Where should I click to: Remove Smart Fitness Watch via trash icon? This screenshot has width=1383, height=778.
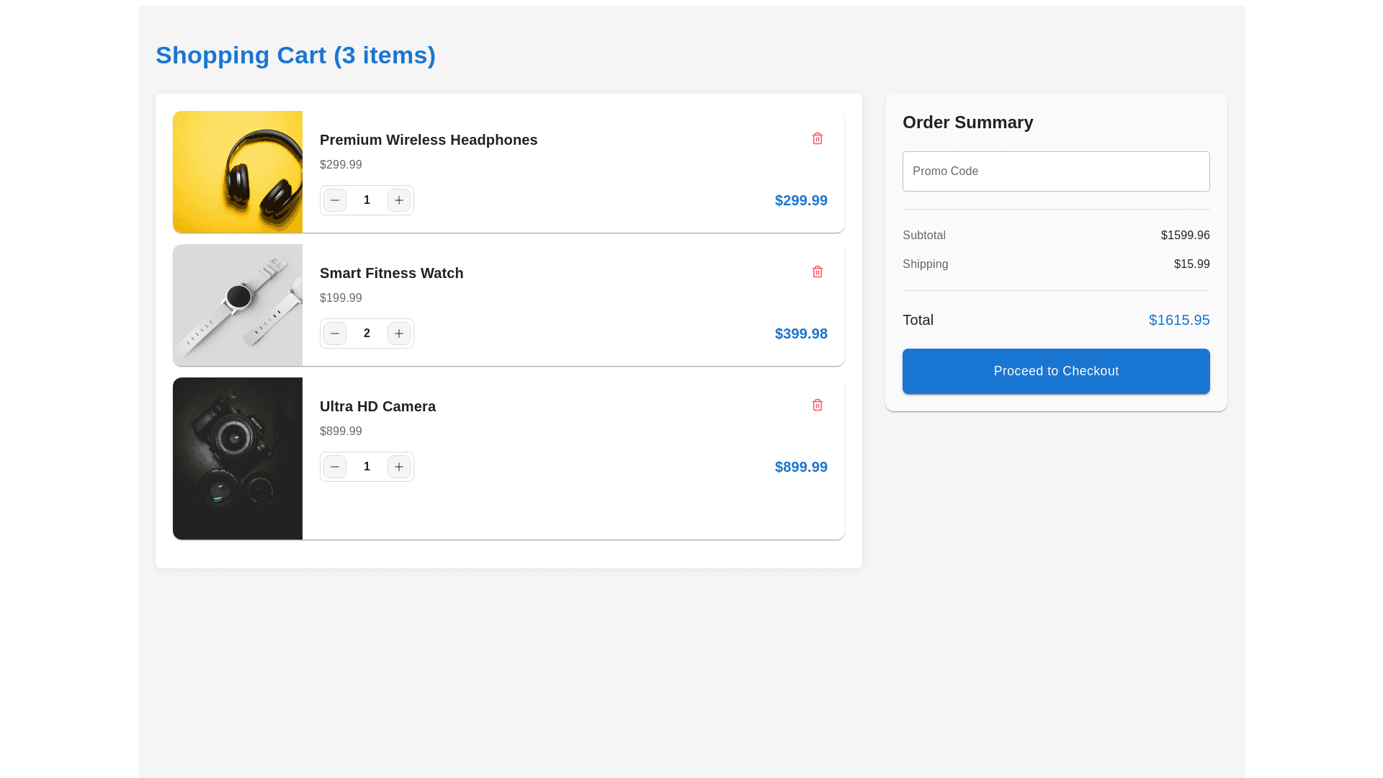tap(817, 272)
